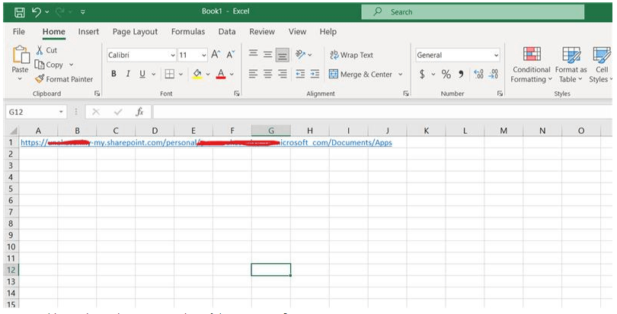Image resolution: width=617 pixels, height=314 pixels.
Task: Click the Search box in the title bar
Action: tap(472, 12)
